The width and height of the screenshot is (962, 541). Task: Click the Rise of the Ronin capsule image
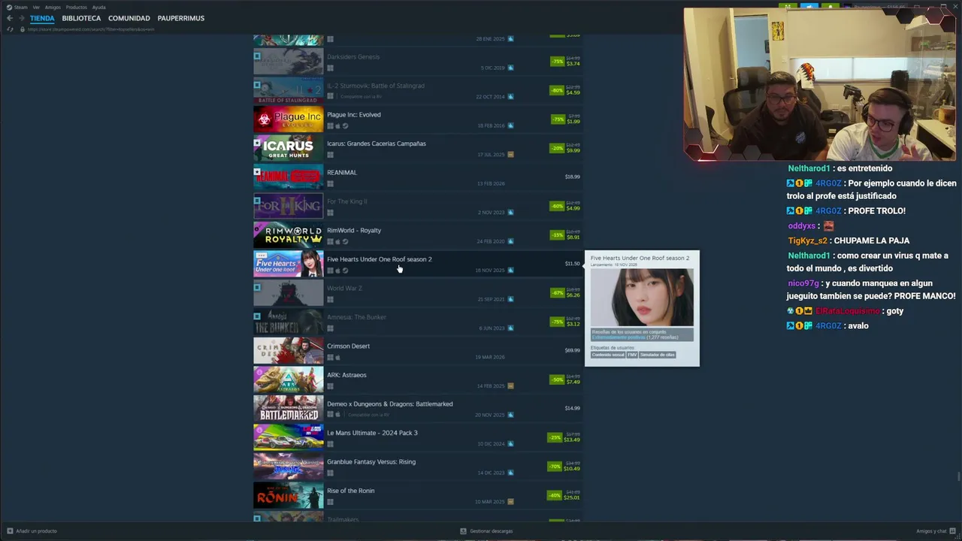click(x=288, y=495)
